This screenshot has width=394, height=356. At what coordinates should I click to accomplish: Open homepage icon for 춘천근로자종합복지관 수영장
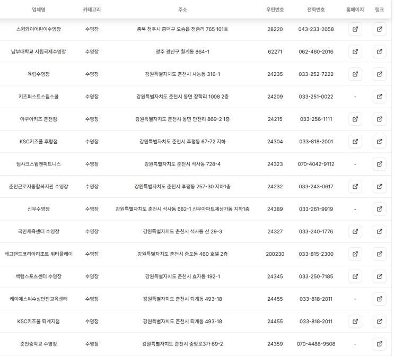(355, 187)
